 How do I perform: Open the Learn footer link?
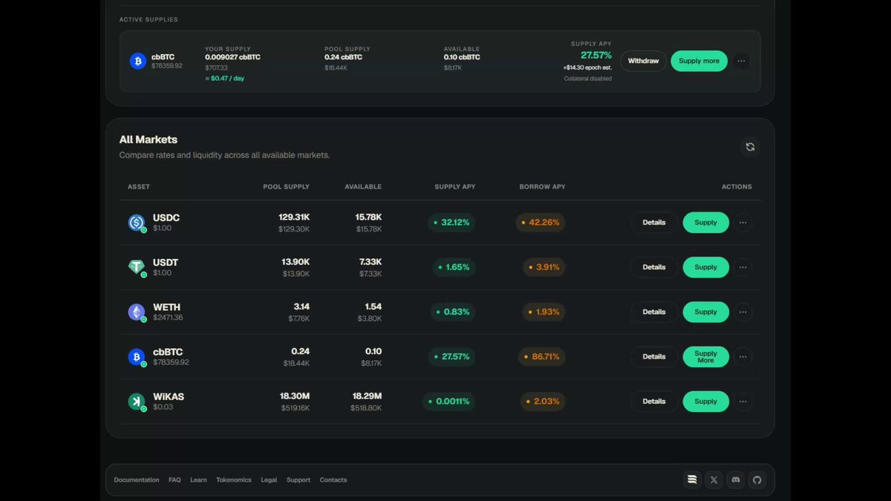(x=198, y=480)
